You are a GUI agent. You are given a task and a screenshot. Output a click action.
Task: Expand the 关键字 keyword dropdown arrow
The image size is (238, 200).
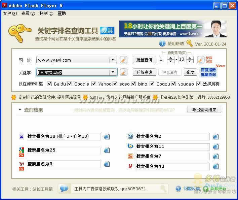point(113,72)
